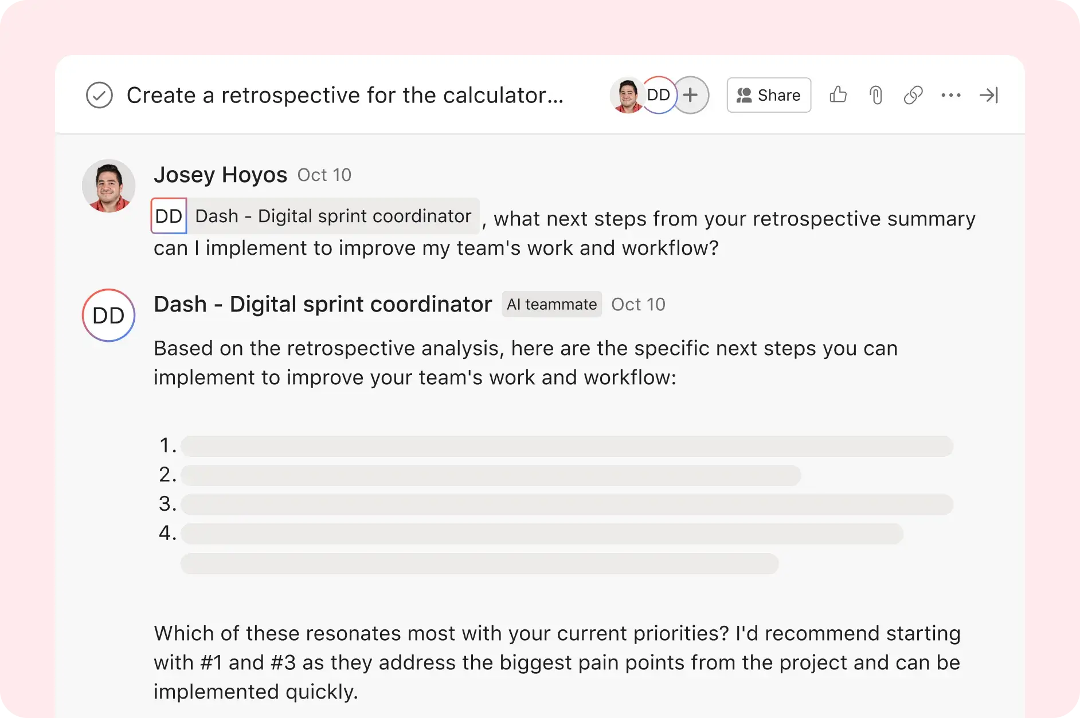The height and width of the screenshot is (718, 1080).
Task: Open the DD collaborator avatar in the header
Action: click(659, 95)
